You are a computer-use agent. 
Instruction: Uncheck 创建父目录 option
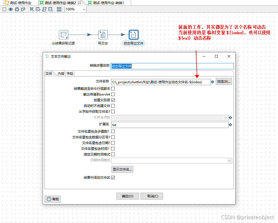(113, 100)
